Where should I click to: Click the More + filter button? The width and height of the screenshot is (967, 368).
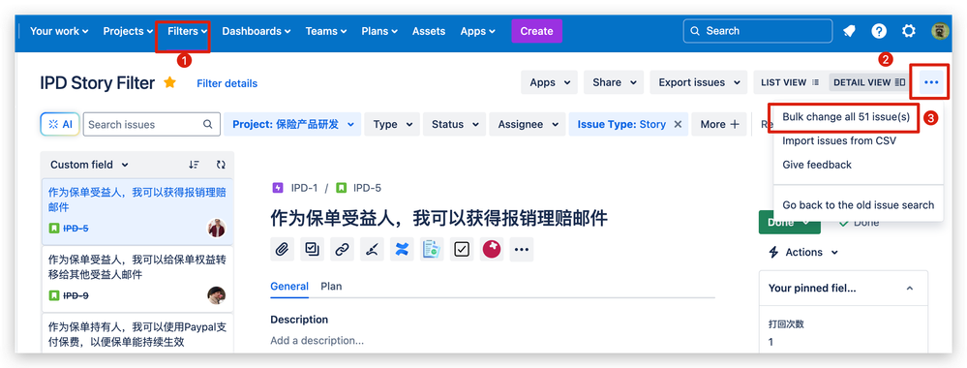[x=719, y=124]
